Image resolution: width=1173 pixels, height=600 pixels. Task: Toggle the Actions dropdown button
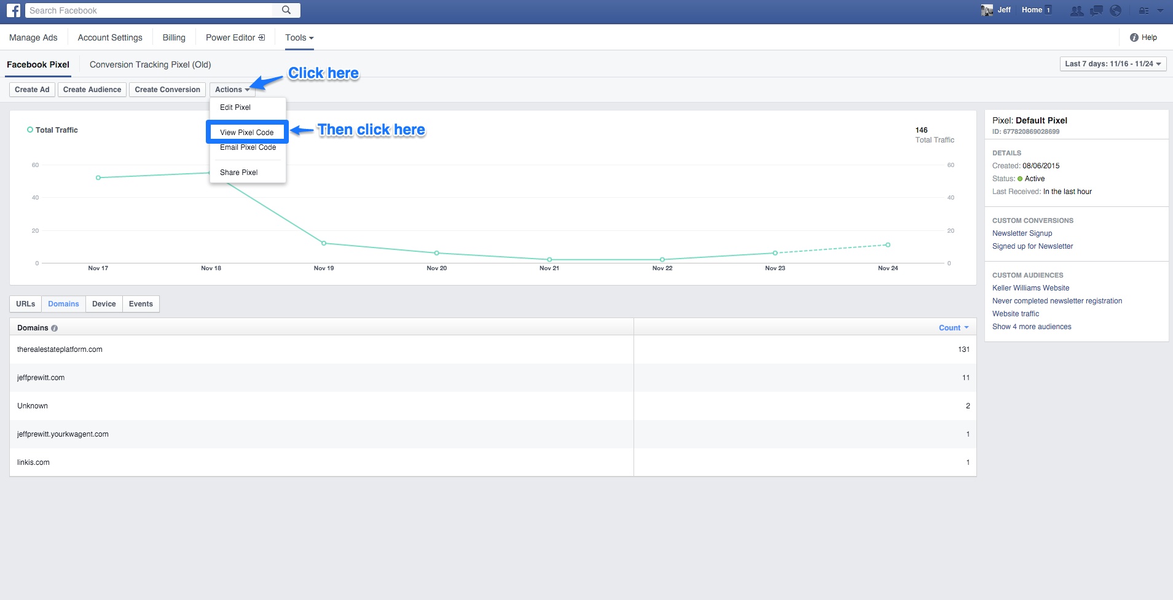(x=232, y=90)
